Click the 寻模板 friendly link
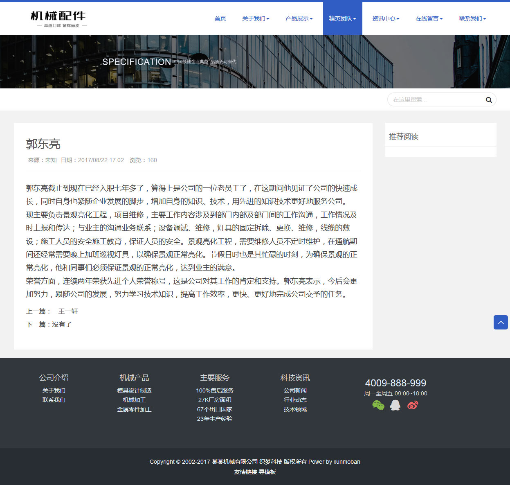 [x=267, y=472]
